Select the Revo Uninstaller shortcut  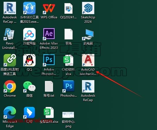[x=9, y=34]
